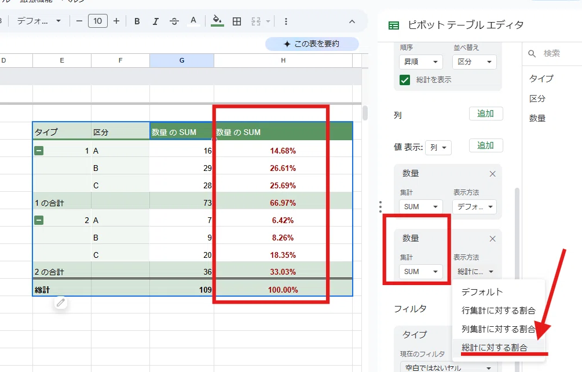This screenshot has width=582, height=372.
Task: Remove the second 数量 value card
Action: [x=493, y=239]
